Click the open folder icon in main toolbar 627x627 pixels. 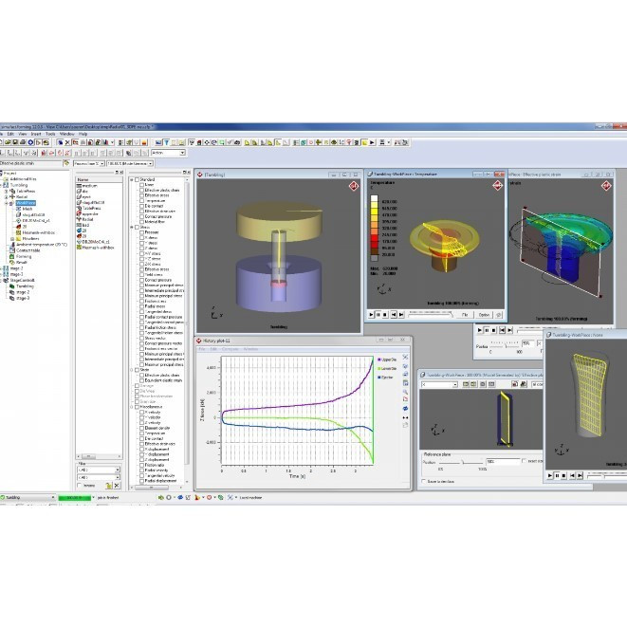coord(8,142)
